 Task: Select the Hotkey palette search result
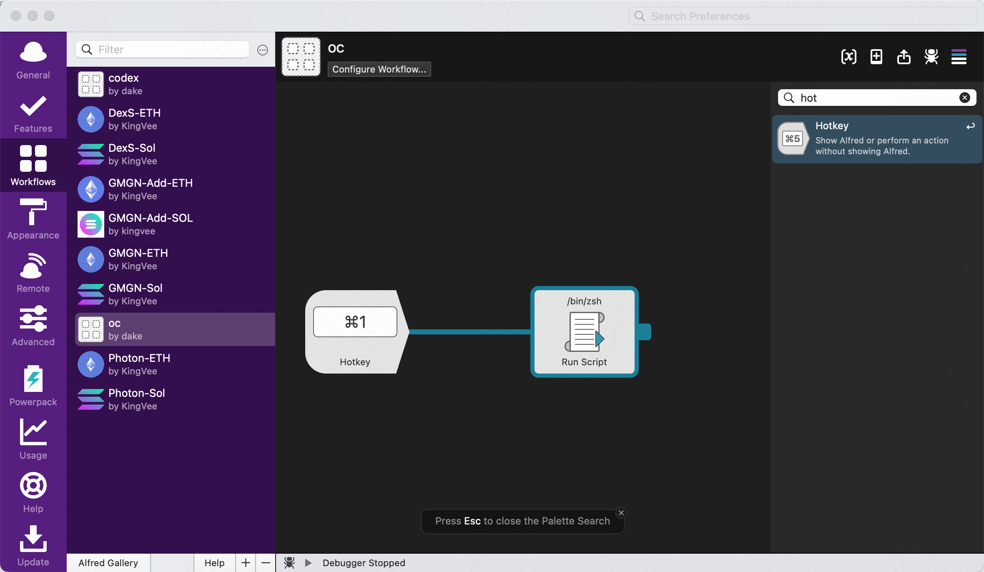click(877, 138)
